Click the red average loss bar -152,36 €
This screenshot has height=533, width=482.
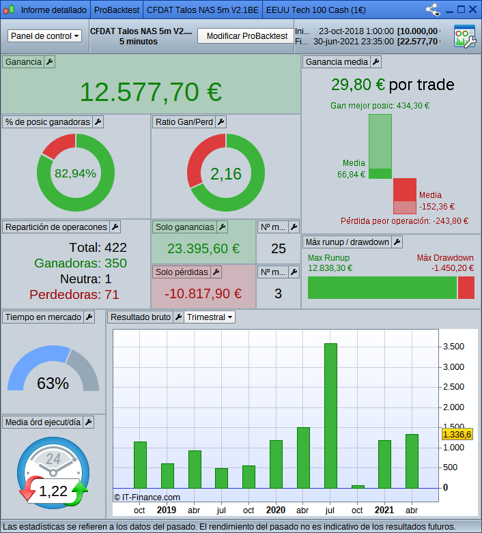coord(405,190)
